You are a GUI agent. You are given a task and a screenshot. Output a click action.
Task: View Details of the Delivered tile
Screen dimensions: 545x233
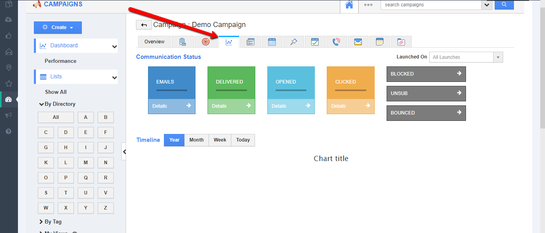coord(231,106)
